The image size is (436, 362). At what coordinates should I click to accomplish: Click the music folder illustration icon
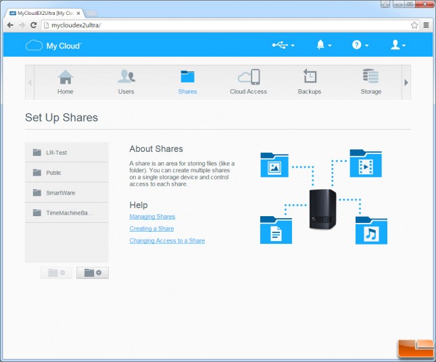(371, 230)
